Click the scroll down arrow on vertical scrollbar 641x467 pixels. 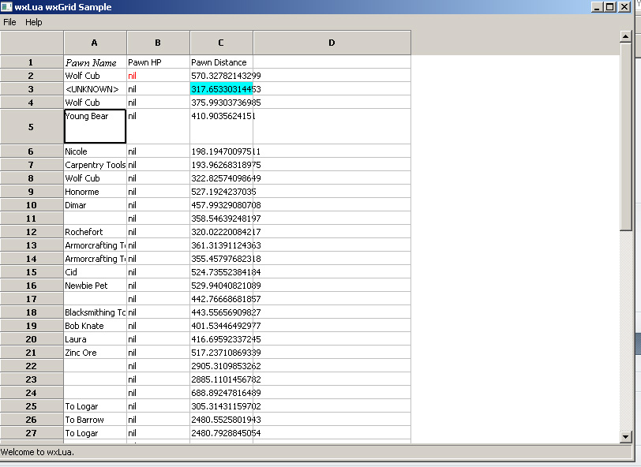(626, 436)
